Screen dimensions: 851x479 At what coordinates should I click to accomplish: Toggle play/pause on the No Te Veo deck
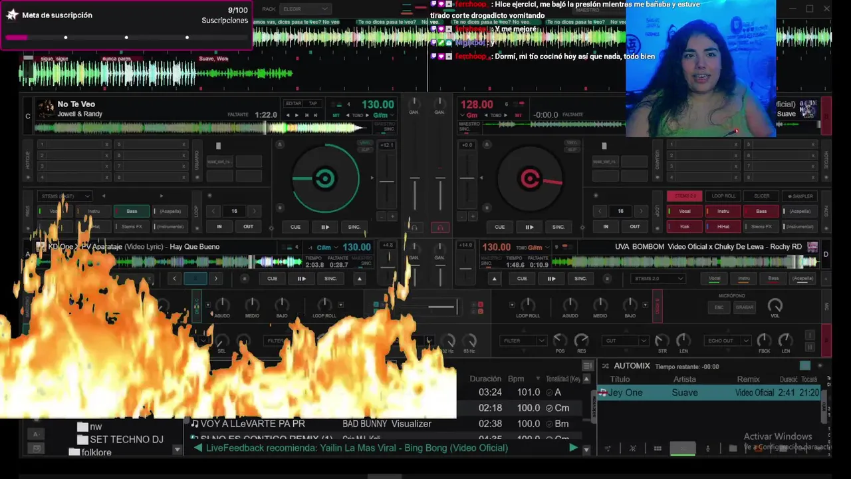tap(325, 227)
